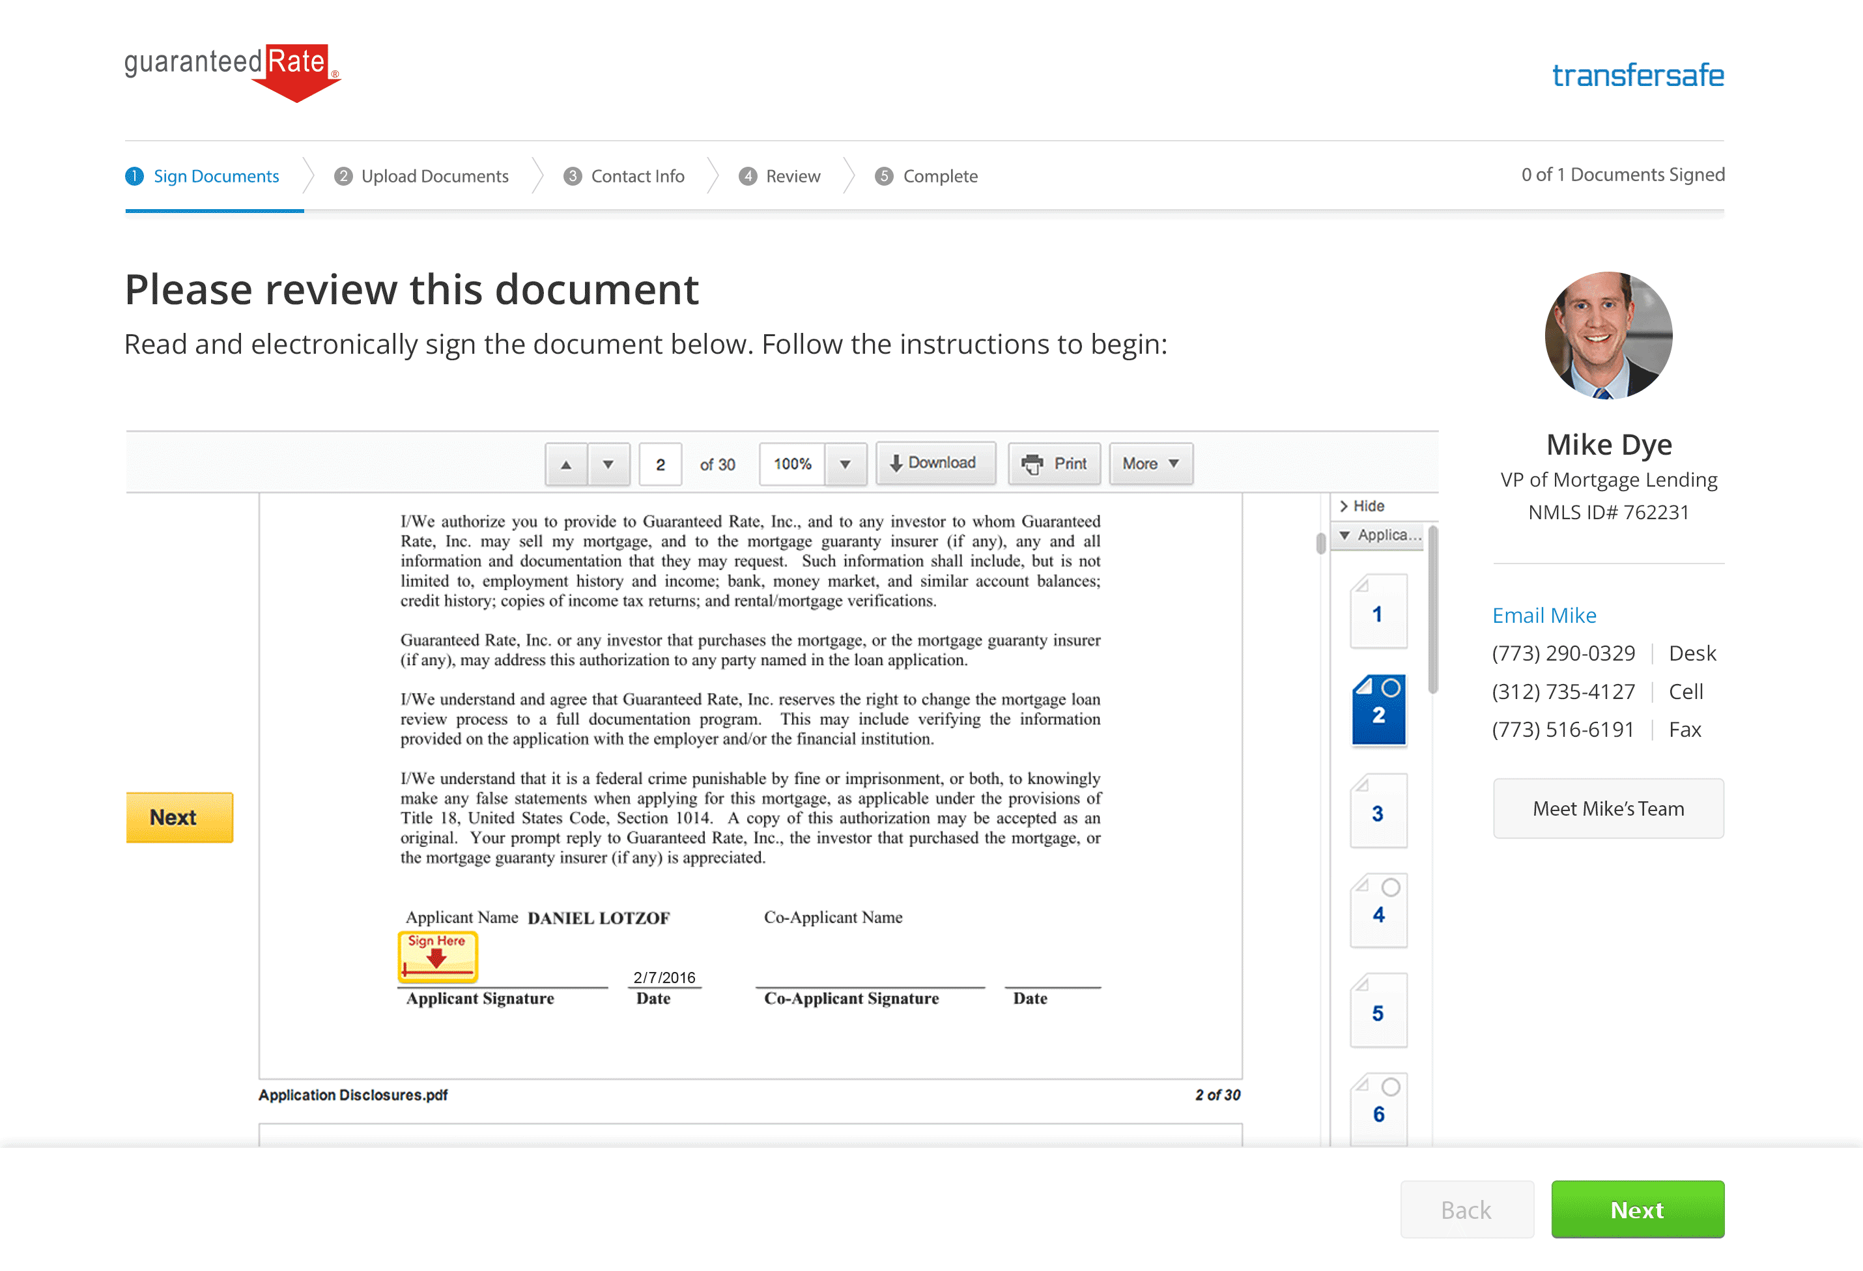Screen dimensions: 1863x1271
Task: Click the yellow Next signing button
Action: 180,817
